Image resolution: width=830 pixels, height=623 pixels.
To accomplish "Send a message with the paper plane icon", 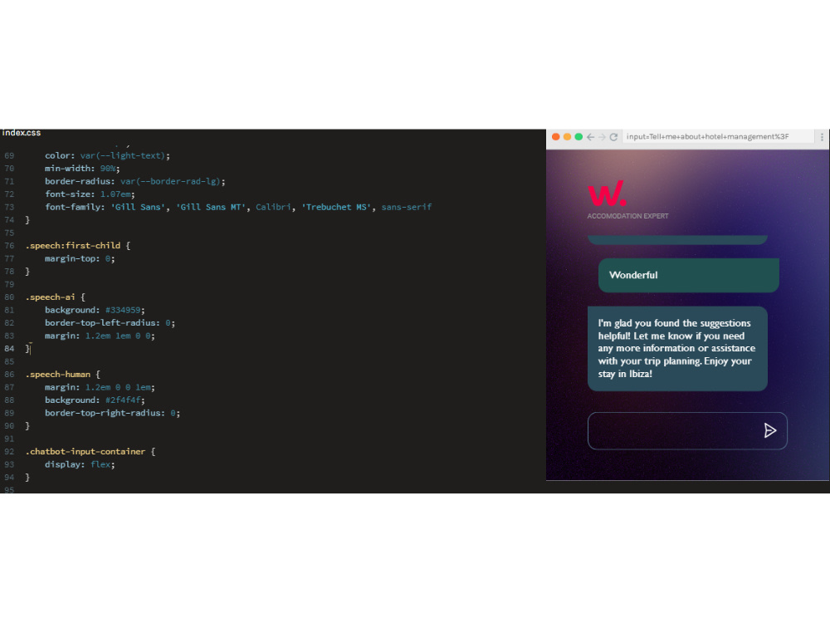I will 770,430.
